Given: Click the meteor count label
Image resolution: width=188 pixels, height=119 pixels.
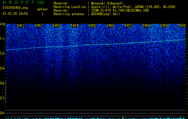Looking at the screenshot, I should tap(42, 9).
